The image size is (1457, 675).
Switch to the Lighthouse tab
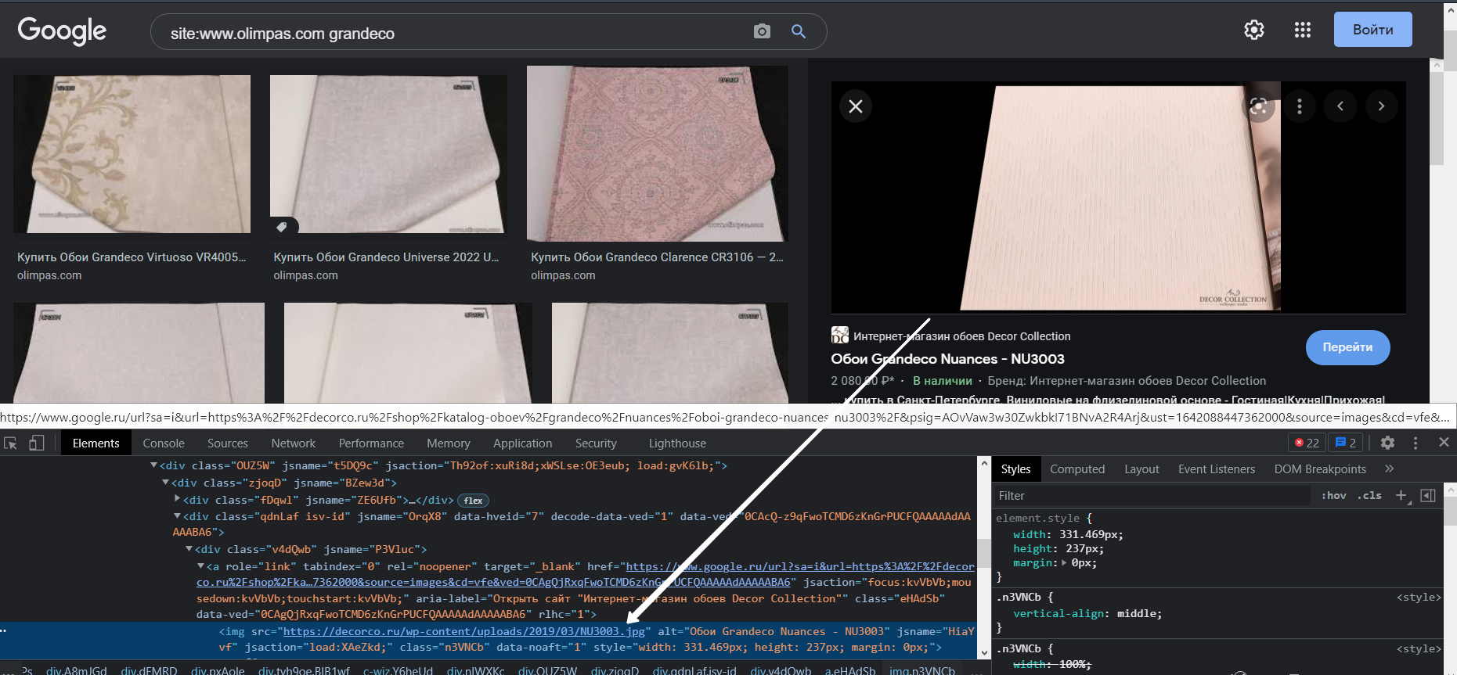point(677,443)
